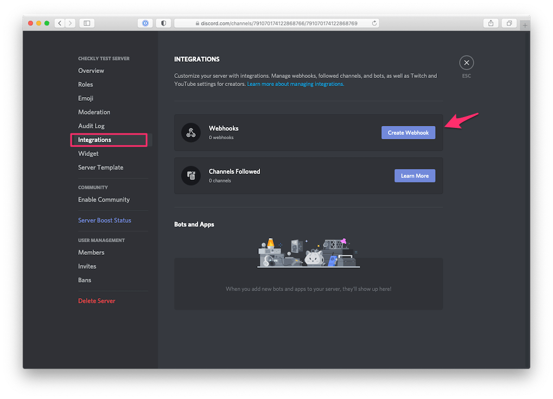
Task: Toggle the Safari sidebar button
Action: pos(87,23)
